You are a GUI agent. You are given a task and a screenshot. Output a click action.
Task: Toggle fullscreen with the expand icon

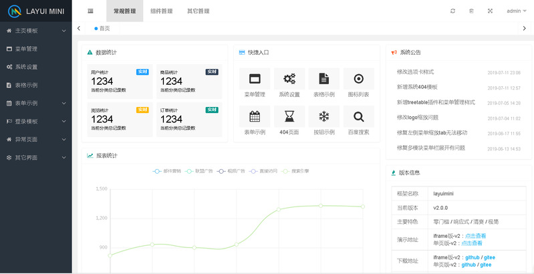click(x=490, y=11)
